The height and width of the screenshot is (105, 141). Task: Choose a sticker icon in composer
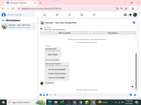pos(47,95)
